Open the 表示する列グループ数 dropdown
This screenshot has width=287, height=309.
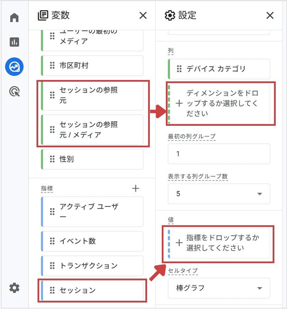[x=219, y=194]
